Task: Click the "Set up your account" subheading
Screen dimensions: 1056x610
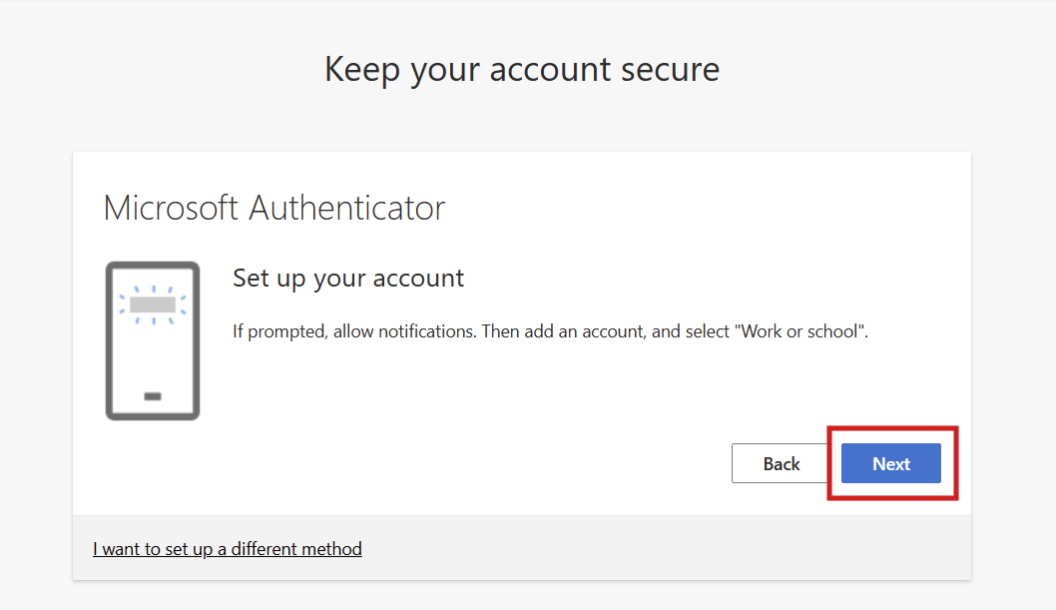Action: 348,278
